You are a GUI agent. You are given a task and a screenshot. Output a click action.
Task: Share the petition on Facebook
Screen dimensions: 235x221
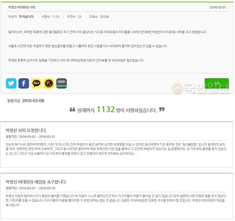click(x=23, y=83)
